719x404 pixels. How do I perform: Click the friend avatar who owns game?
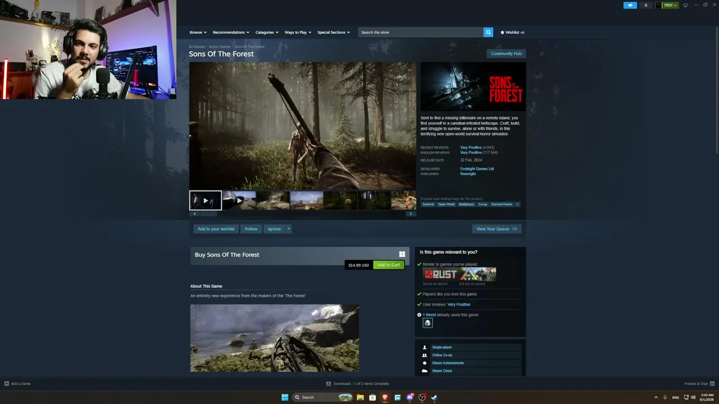(428, 323)
